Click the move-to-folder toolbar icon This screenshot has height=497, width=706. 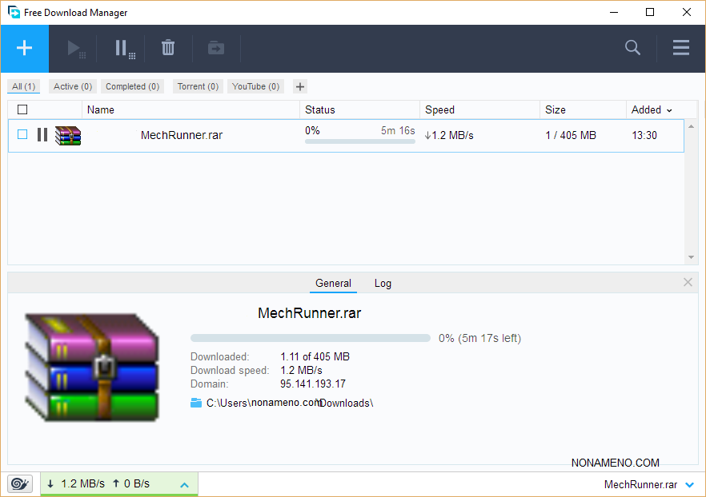click(x=216, y=49)
